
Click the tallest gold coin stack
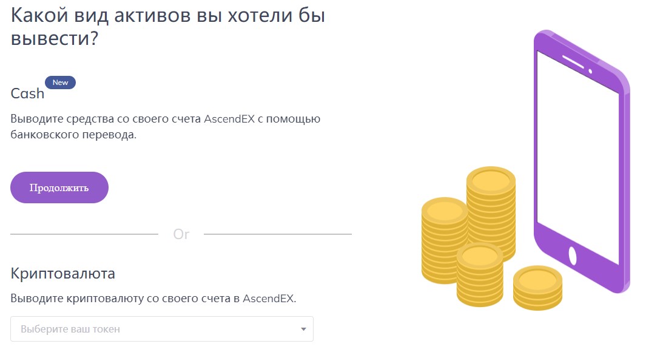pyautogui.click(x=491, y=206)
